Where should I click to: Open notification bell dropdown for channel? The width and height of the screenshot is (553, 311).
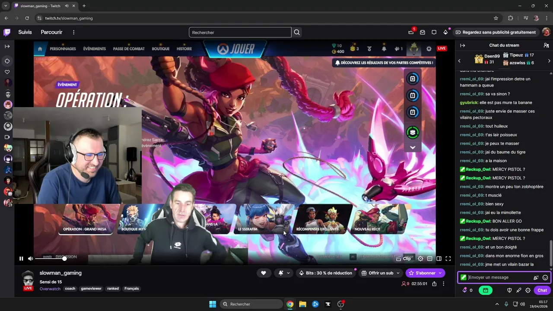pyautogui.click(x=284, y=273)
